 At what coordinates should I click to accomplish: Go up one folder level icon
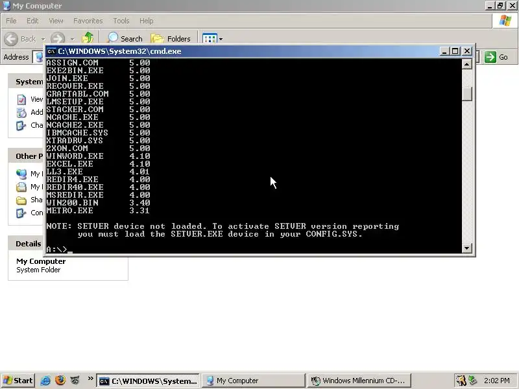tap(88, 38)
